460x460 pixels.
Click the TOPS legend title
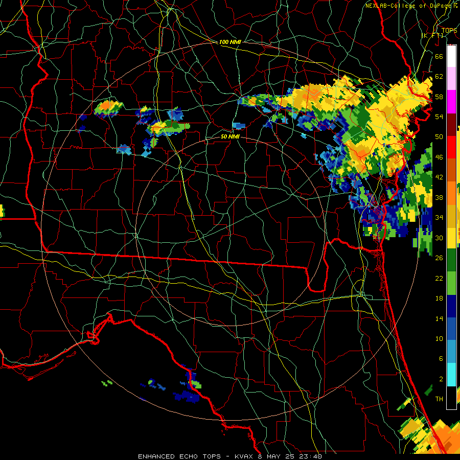(x=449, y=31)
